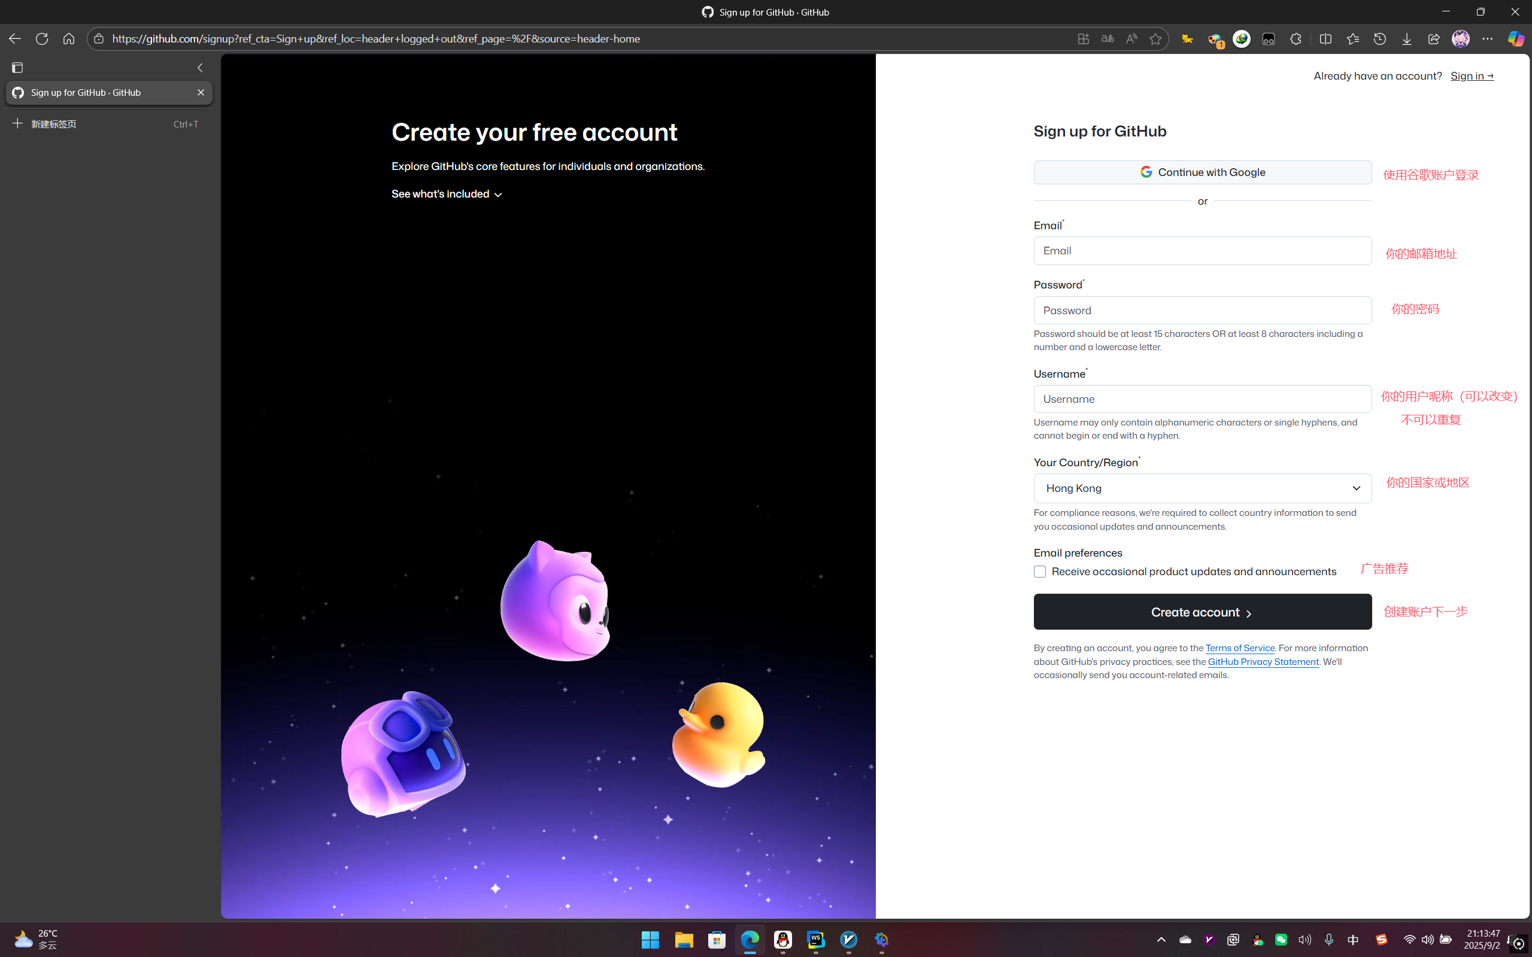Screen dimensions: 1532x957
Task: Follow the Sign in link
Action: pos(1472,76)
